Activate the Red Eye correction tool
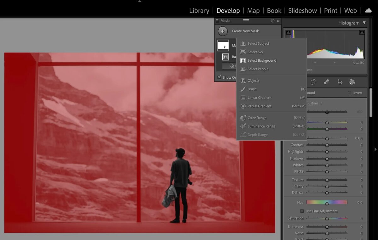This screenshot has height=240, width=378. (x=340, y=81)
